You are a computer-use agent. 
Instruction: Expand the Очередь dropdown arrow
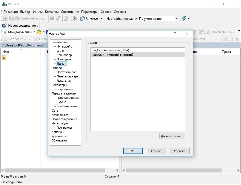[101, 18]
